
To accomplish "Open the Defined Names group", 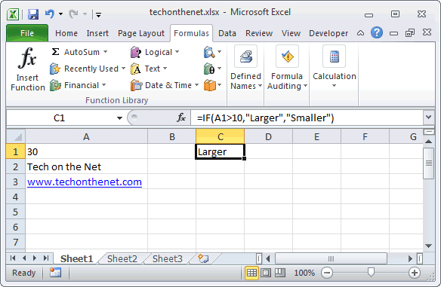I will point(246,68).
